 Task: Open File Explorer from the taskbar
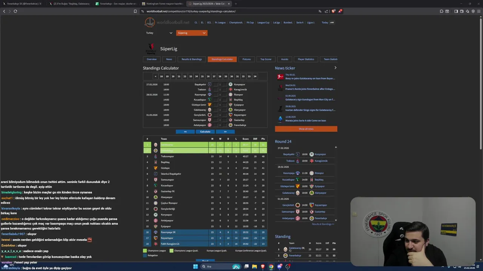[254, 266]
